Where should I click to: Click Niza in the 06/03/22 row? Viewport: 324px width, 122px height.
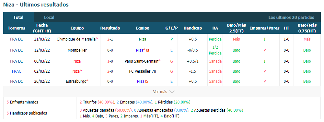pos(77,61)
